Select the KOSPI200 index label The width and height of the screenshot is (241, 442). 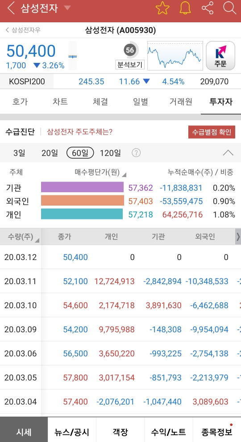(x=27, y=82)
